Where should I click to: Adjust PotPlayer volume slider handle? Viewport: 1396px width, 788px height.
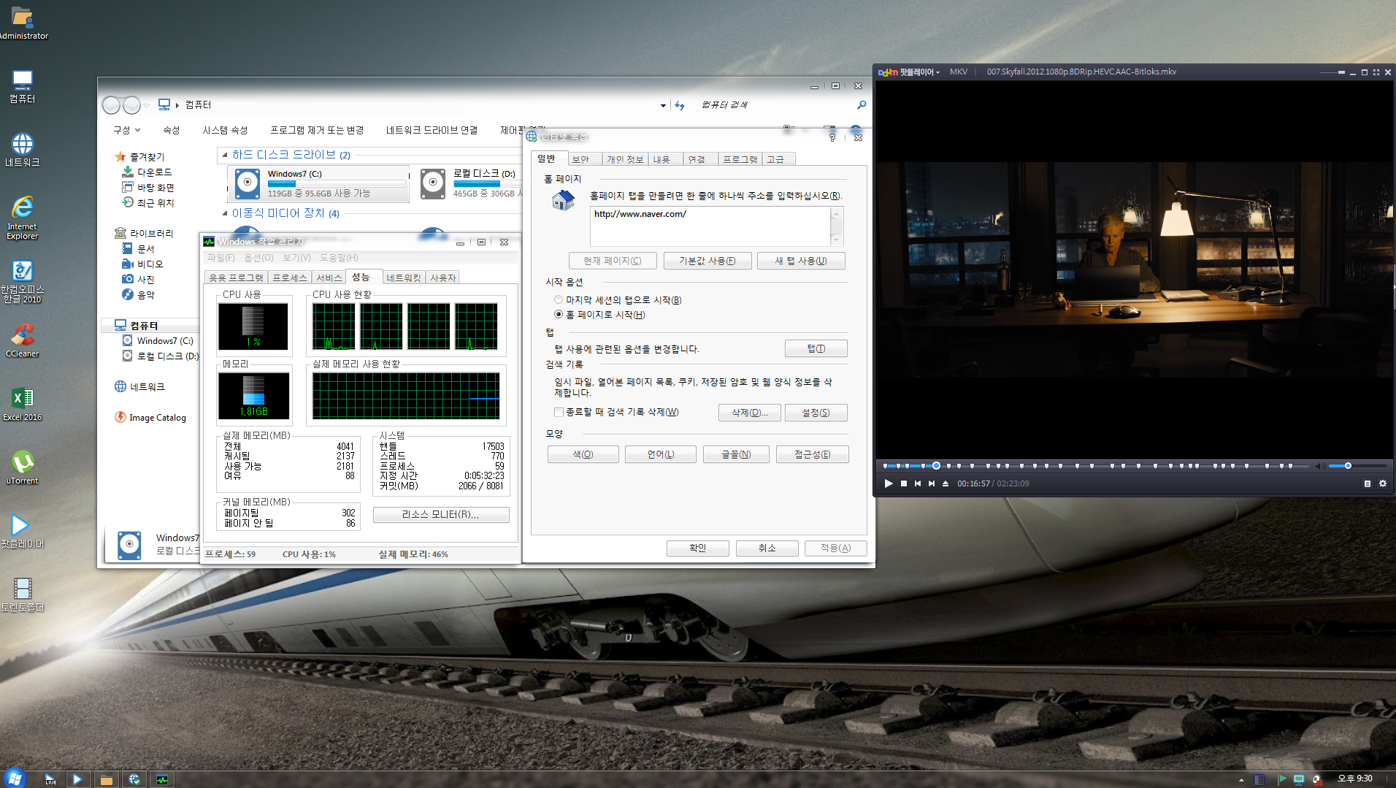coord(1348,465)
